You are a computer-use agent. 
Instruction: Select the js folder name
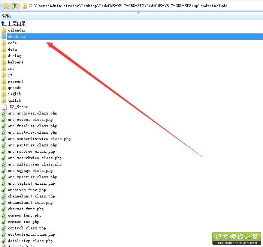tap(10, 75)
